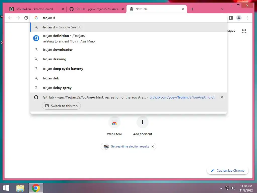Go forward with the forward arrow

click(x=18, y=18)
